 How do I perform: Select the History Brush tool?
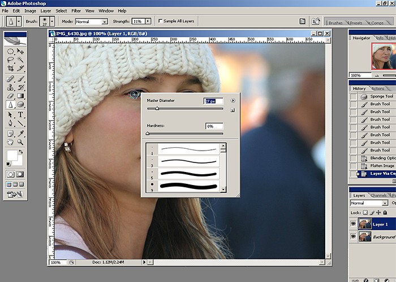tap(20, 87)
